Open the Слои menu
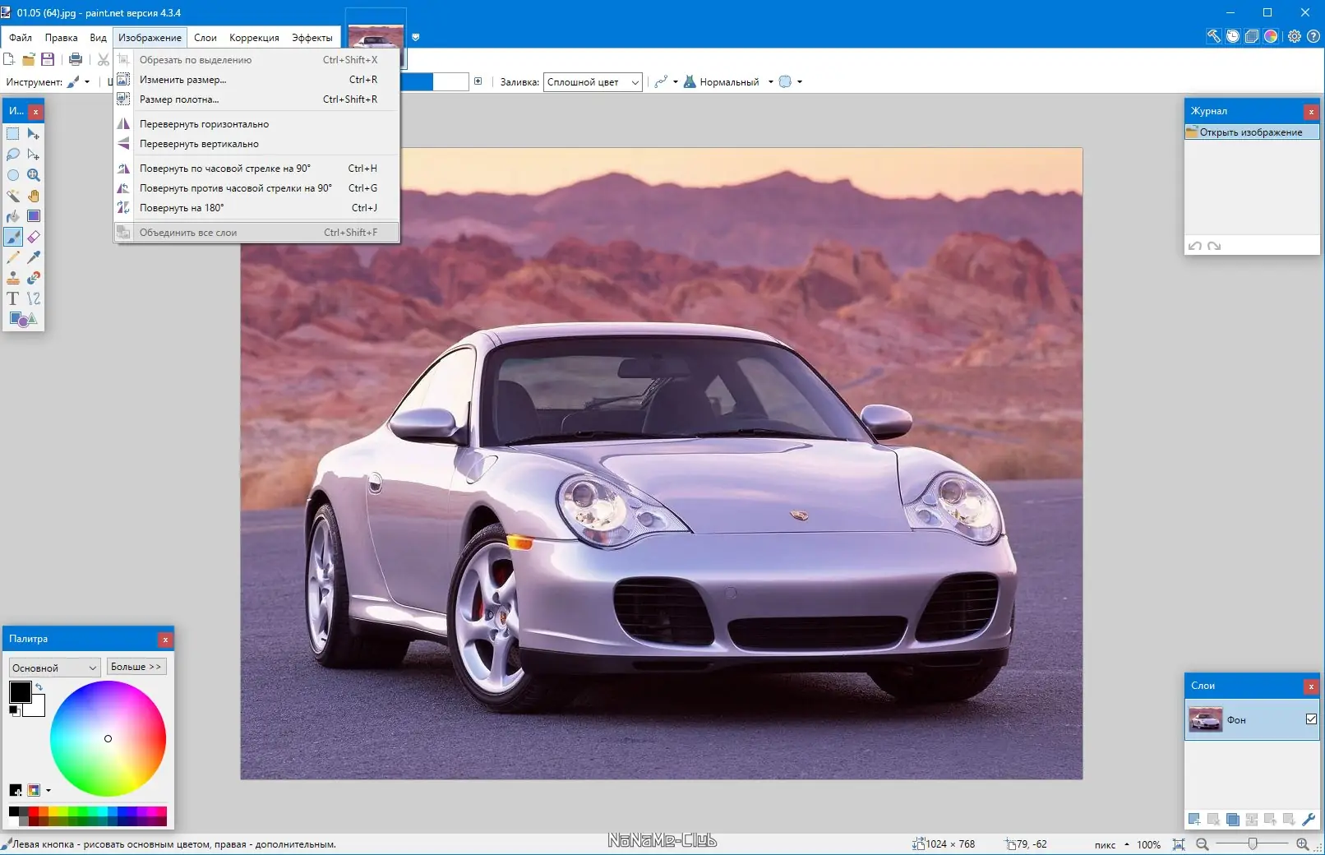This screenshot has width=1325, height=855. click(x=205, y=38)
